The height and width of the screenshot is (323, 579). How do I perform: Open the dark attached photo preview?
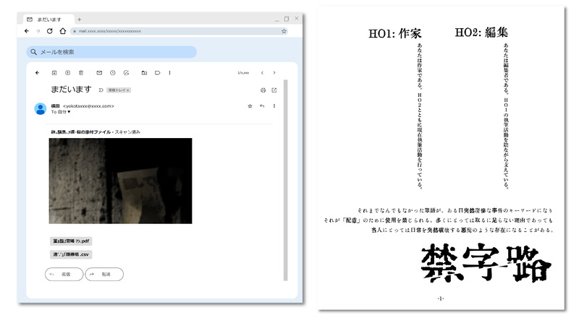point(120,181)
